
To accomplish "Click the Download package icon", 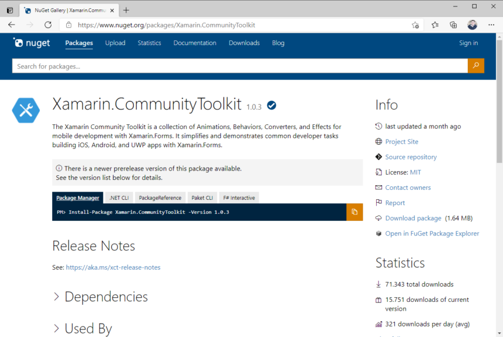I will (378, 218).
